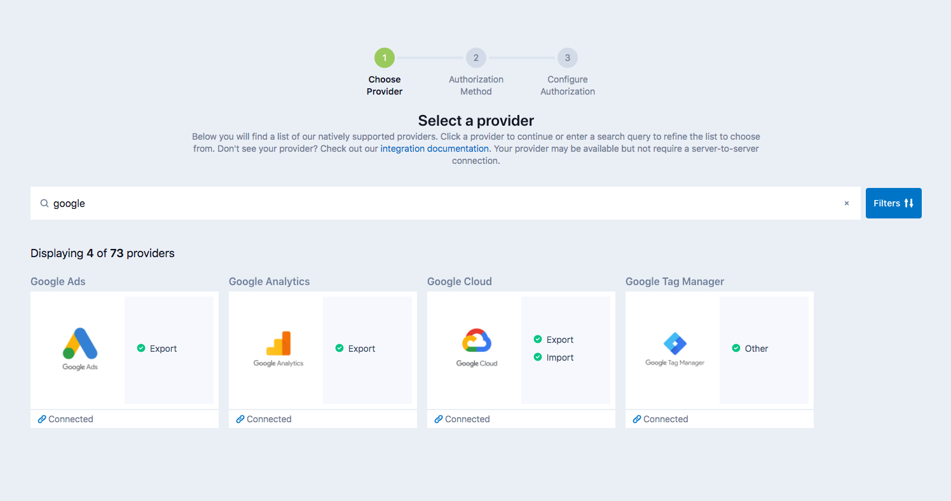This screenshot has width=951, height=501.
Task: Click the Choose Provider step label
Action: point(385,85)
